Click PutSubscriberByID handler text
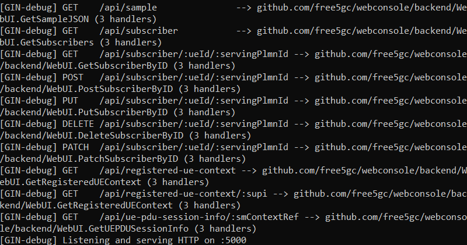467x245 pixels. tap(123, 112)
